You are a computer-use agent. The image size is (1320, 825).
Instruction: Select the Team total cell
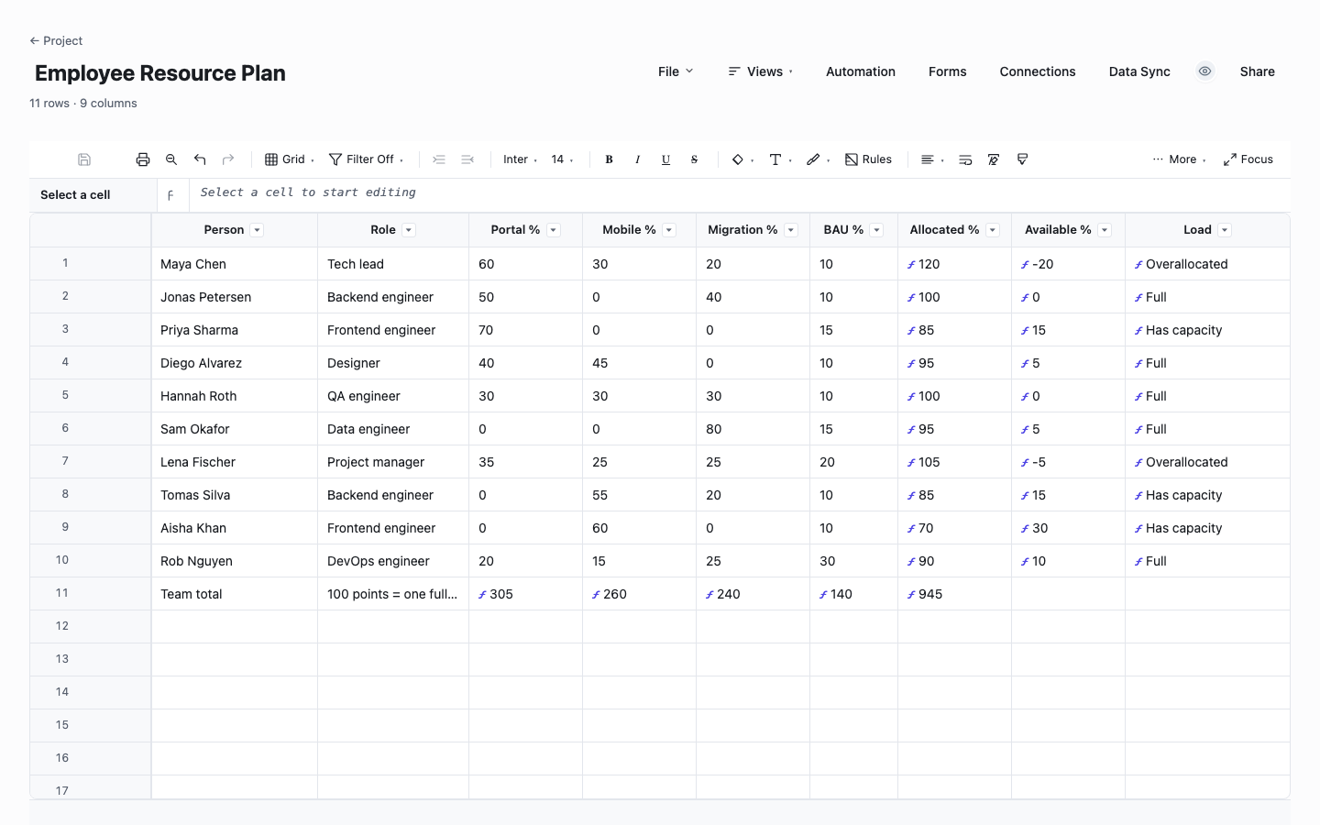(x=235, y=594)
